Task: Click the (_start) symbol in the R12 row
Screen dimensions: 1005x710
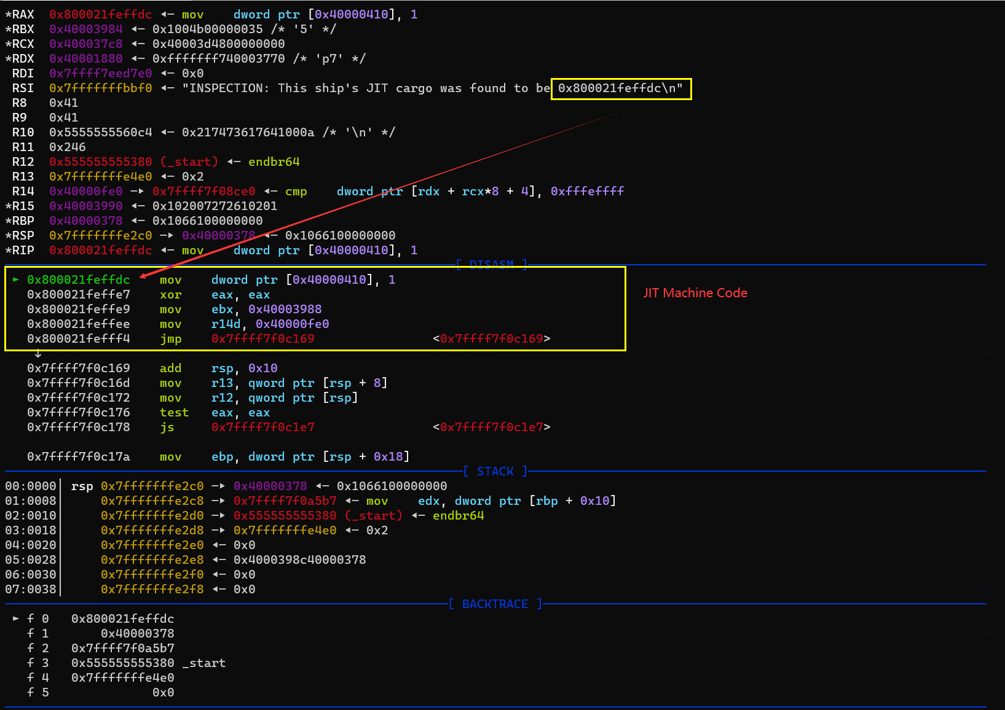Action: pos(189,162)
